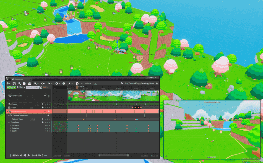The height and width of the screenshot is (163, 263).
Task: Click the green Track button to add a track
Action: tap(11, 87)
